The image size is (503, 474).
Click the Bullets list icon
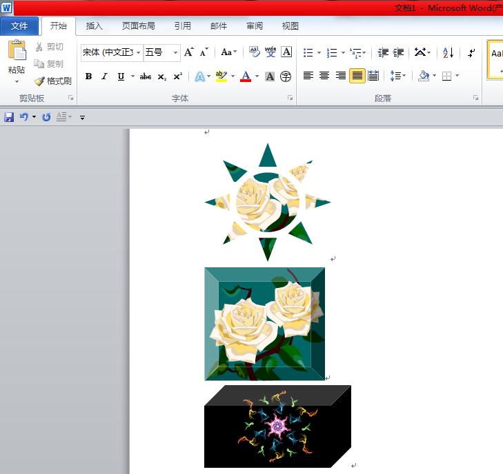(x=308, y=52)
